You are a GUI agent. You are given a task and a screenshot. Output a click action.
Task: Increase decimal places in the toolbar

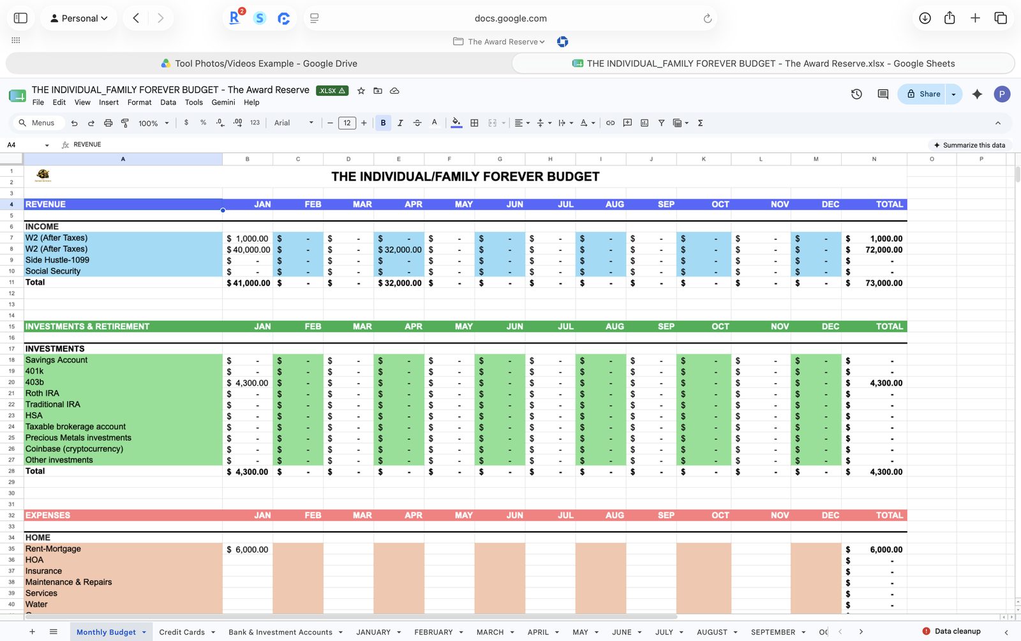tap(237, 123)
